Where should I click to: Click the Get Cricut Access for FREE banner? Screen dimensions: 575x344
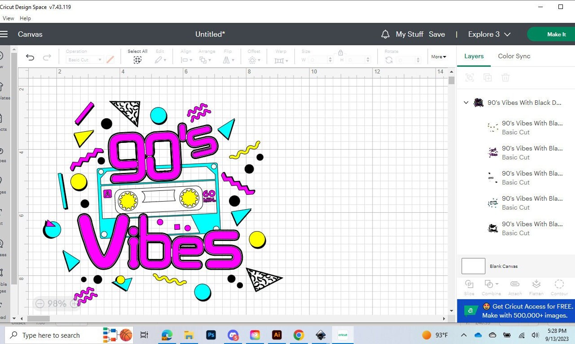click(x=516, y=311)
